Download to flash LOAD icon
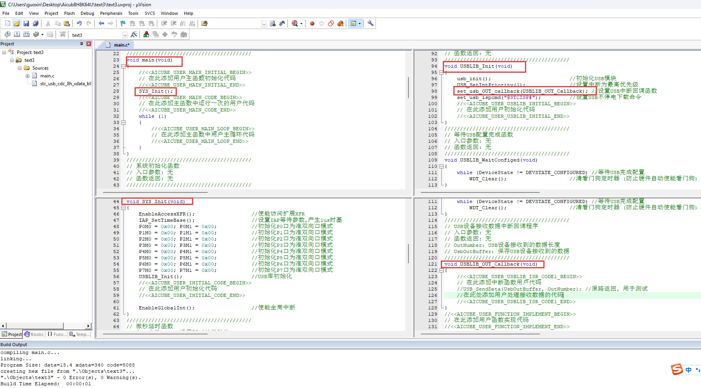Screen dimensions: 701x388 point(63,34)
